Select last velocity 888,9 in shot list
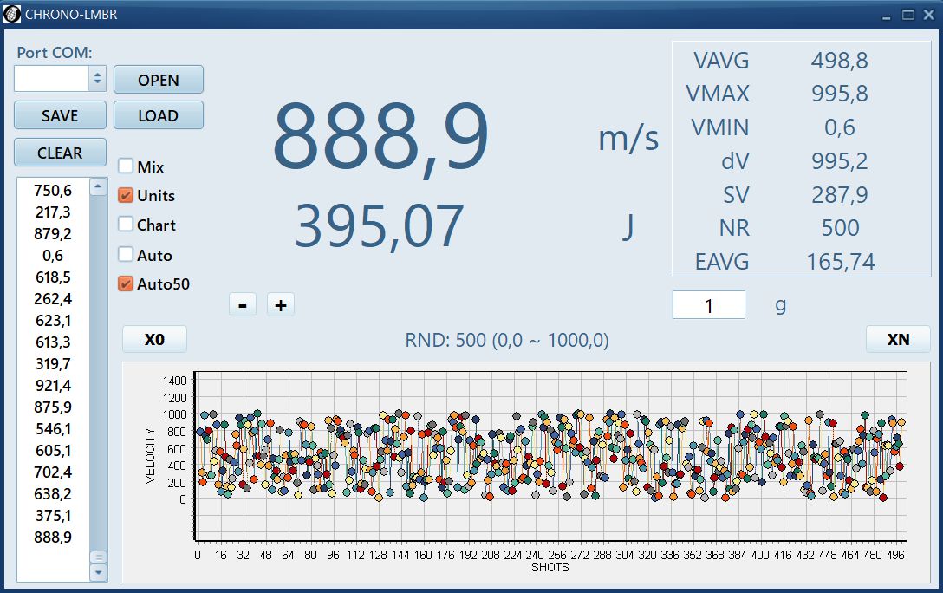The height and width of the screenshot is (593, 943). point(53,537)
